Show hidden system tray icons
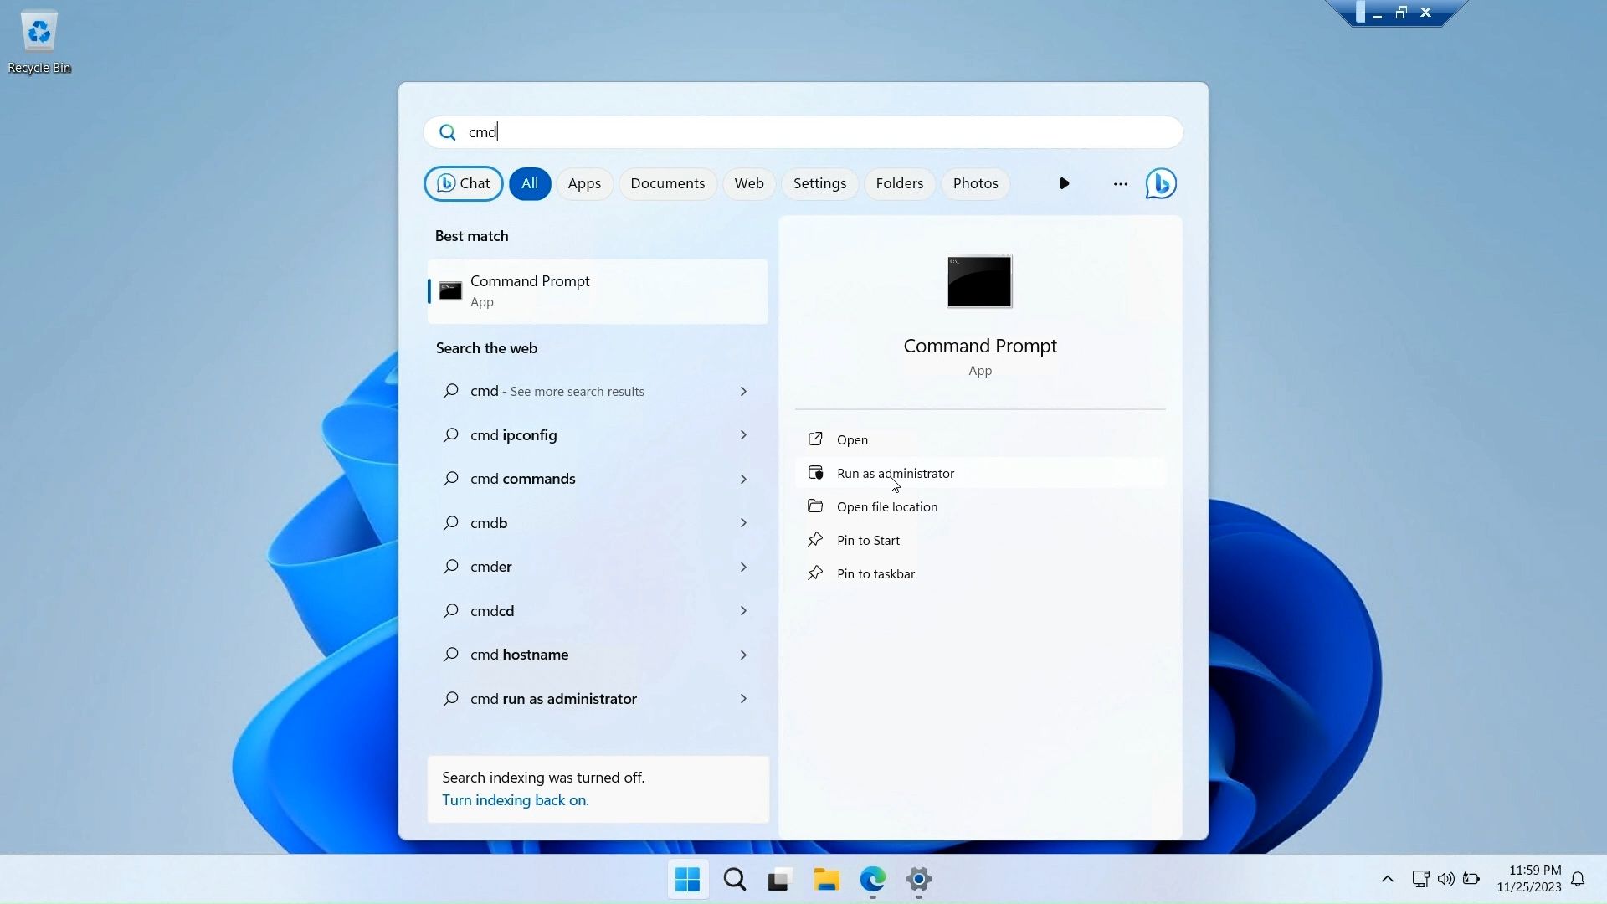Screen dimensions: 1607x904 (1387, 879)
